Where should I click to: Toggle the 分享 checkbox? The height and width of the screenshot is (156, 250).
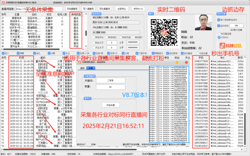[x=123, y=53]
